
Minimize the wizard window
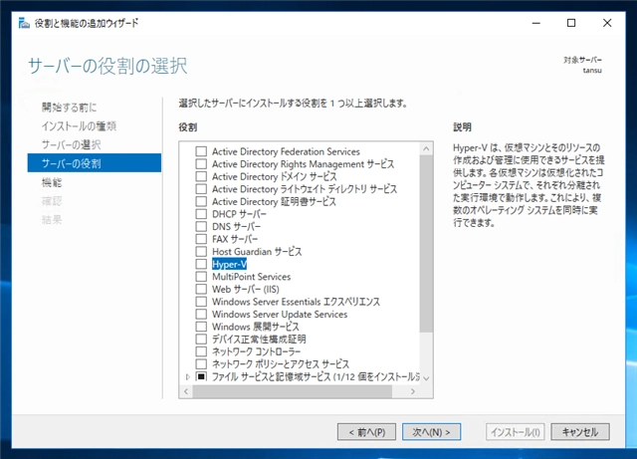click(536, 23)
